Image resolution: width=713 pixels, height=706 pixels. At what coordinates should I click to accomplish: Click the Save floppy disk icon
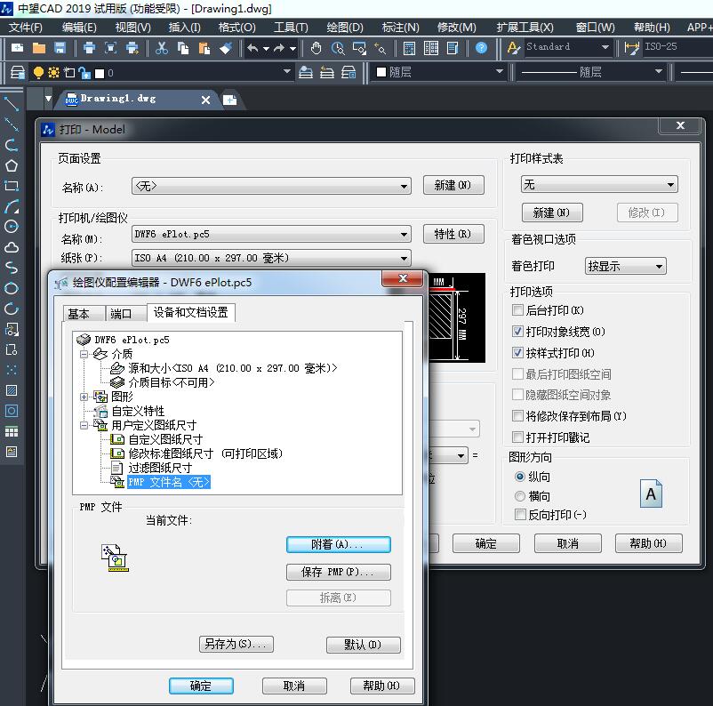click(x=60, y=47)
